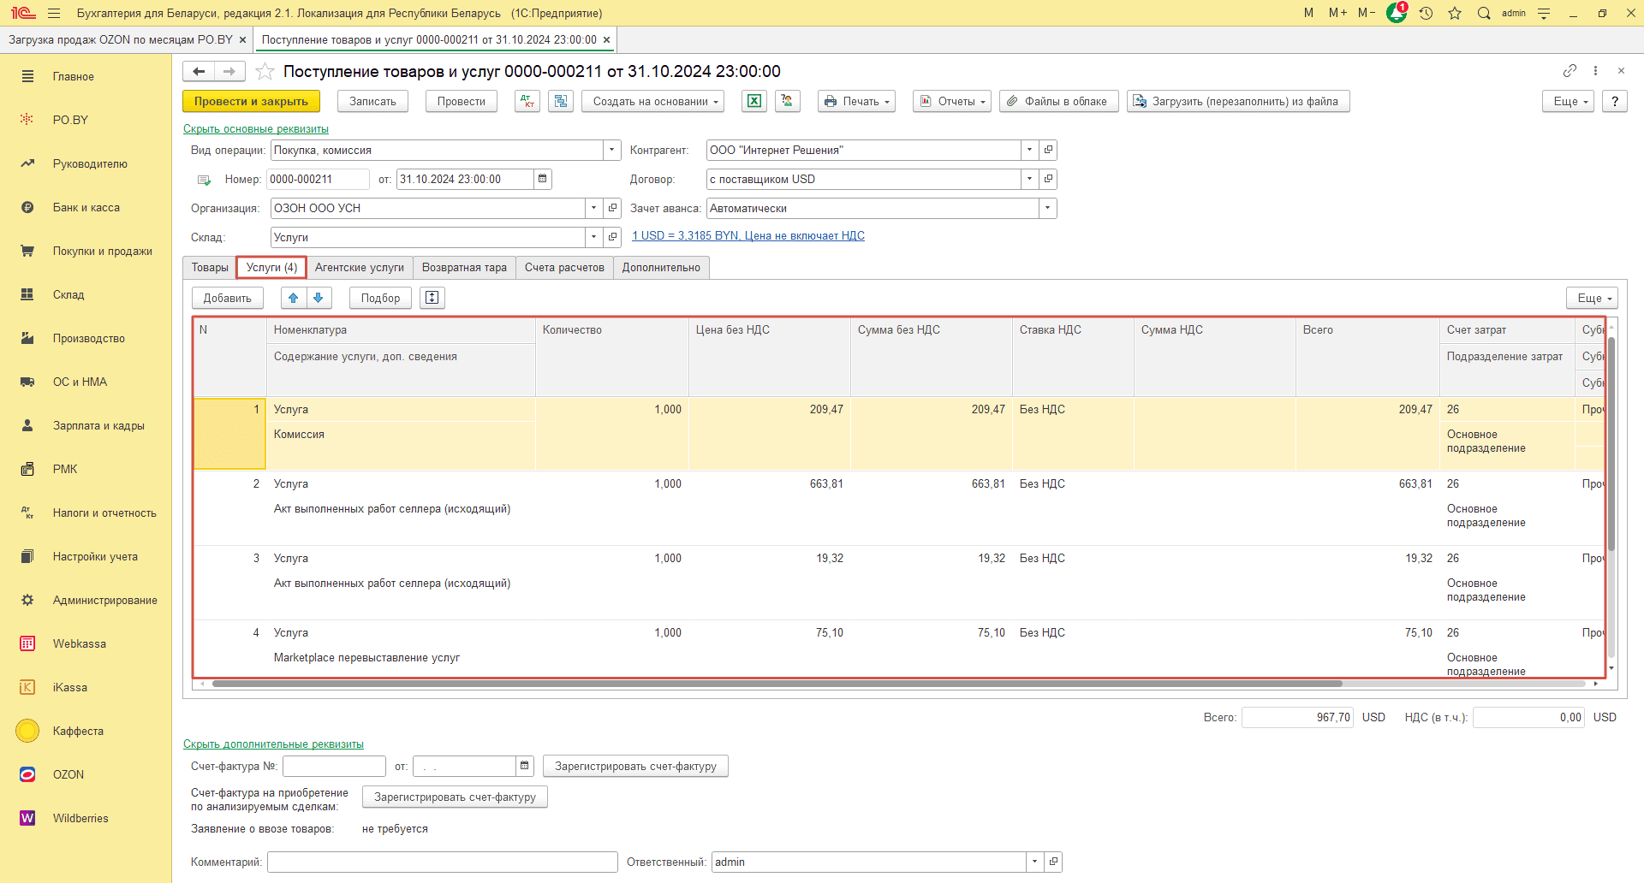Click vertical scrollbar of services table
The image size is (1644, 883).
(x=1611, y=443)
